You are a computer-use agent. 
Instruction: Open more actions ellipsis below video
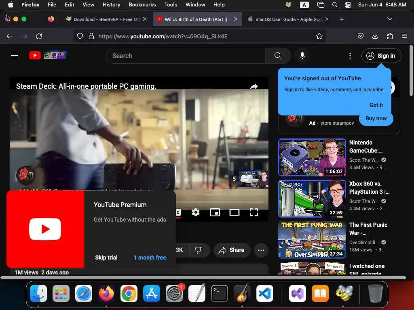pyautogui.click(x=261, y=250)
